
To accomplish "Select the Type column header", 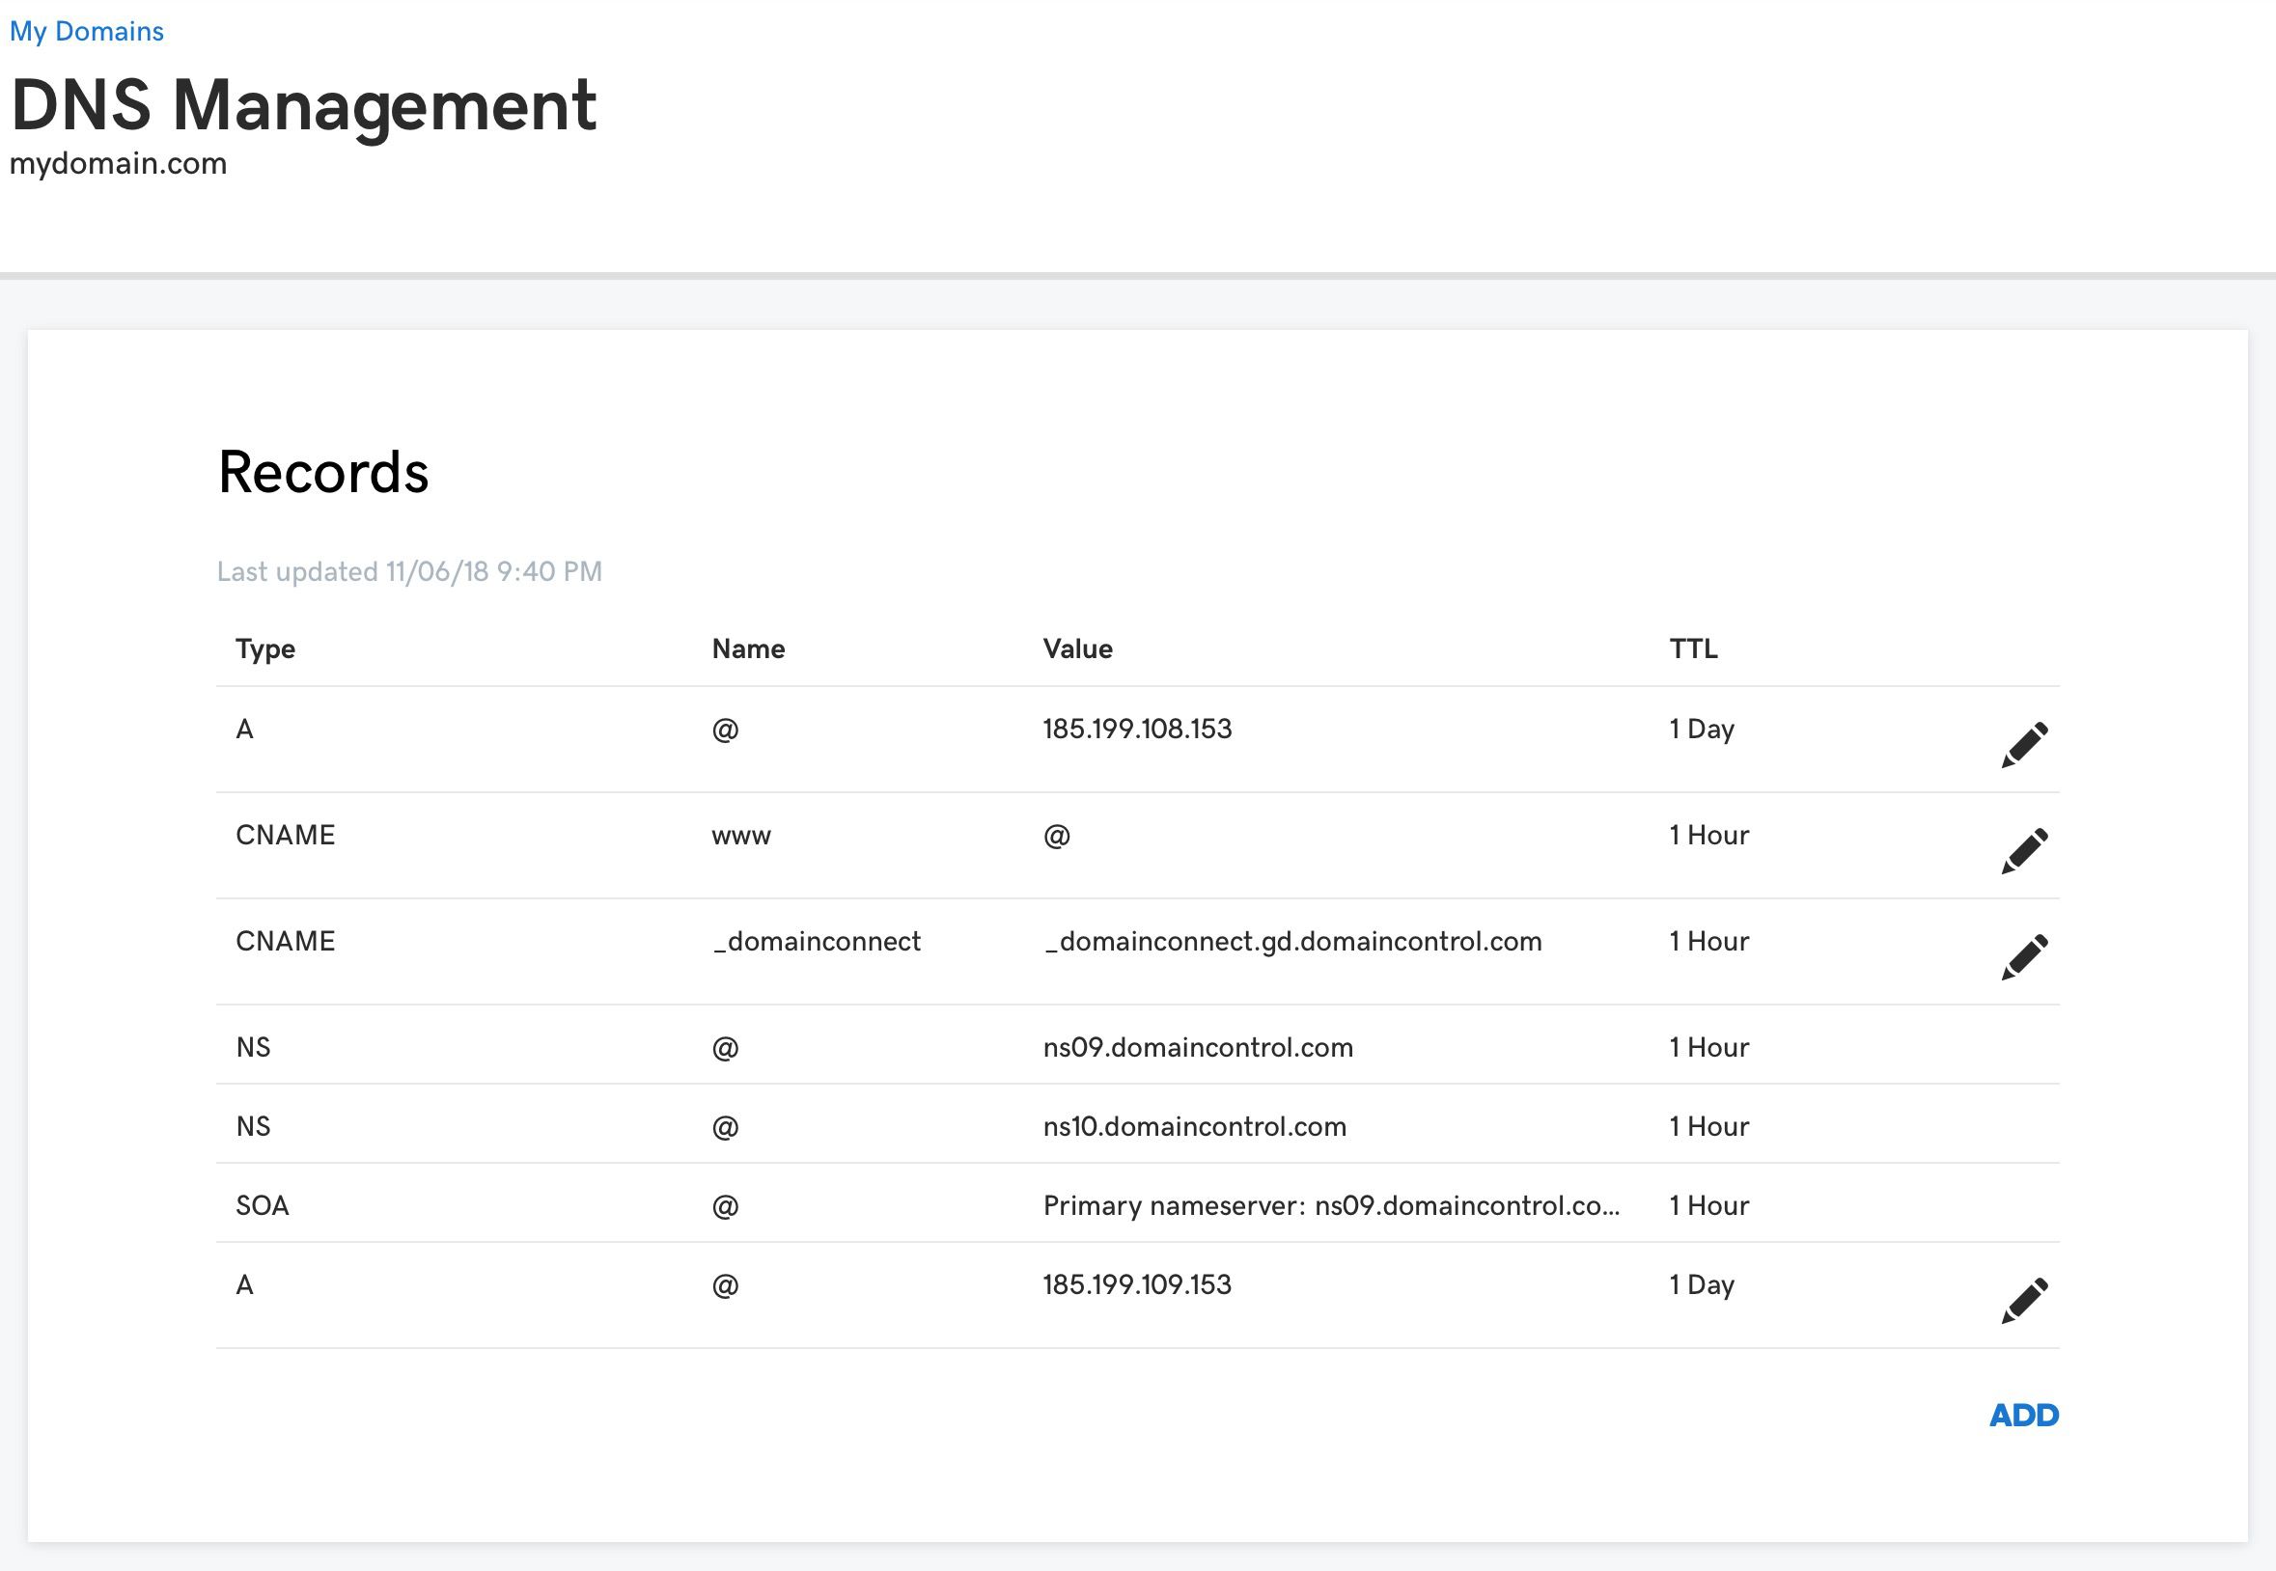I will click(264, 649).
